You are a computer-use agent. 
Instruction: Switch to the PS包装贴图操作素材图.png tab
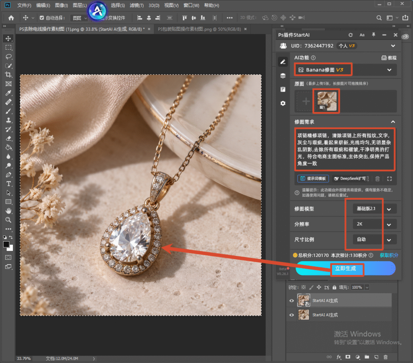(x=199, y=29)
